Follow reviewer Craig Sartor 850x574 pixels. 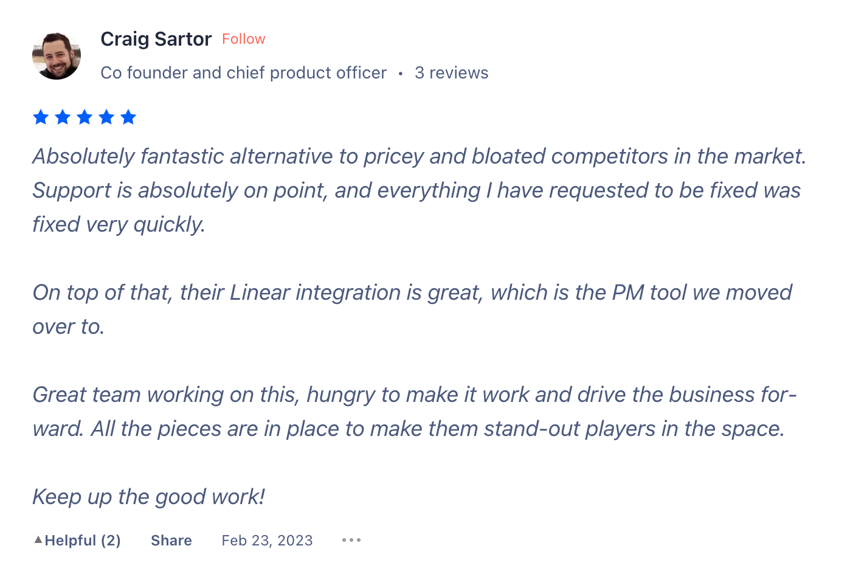243,38
